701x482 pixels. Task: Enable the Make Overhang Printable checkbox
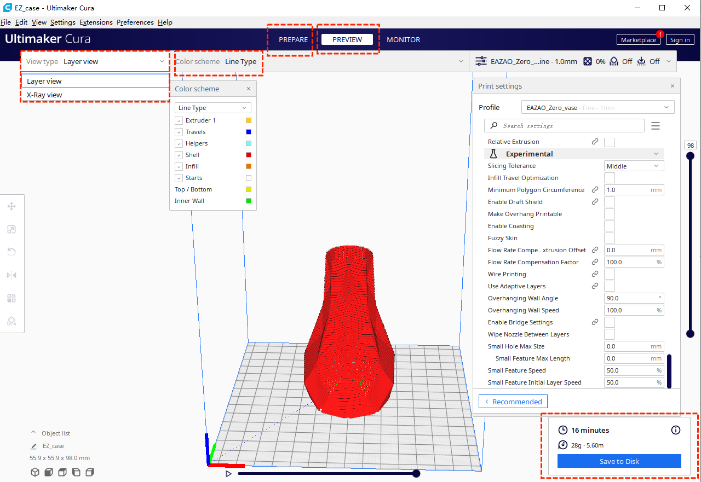pyautogui.click(x=610, y=214)
